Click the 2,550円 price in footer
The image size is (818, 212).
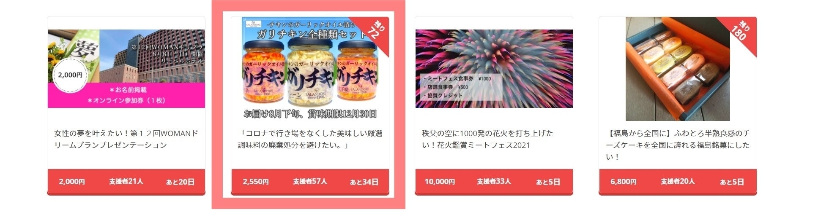255,182
